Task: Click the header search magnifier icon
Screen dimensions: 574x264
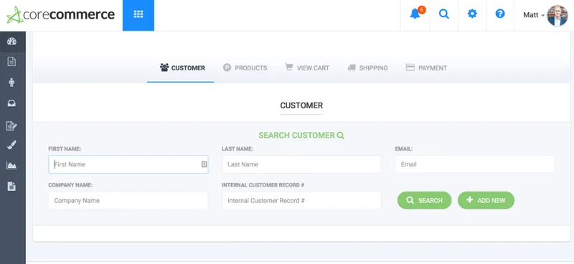Action: point(443,14)
